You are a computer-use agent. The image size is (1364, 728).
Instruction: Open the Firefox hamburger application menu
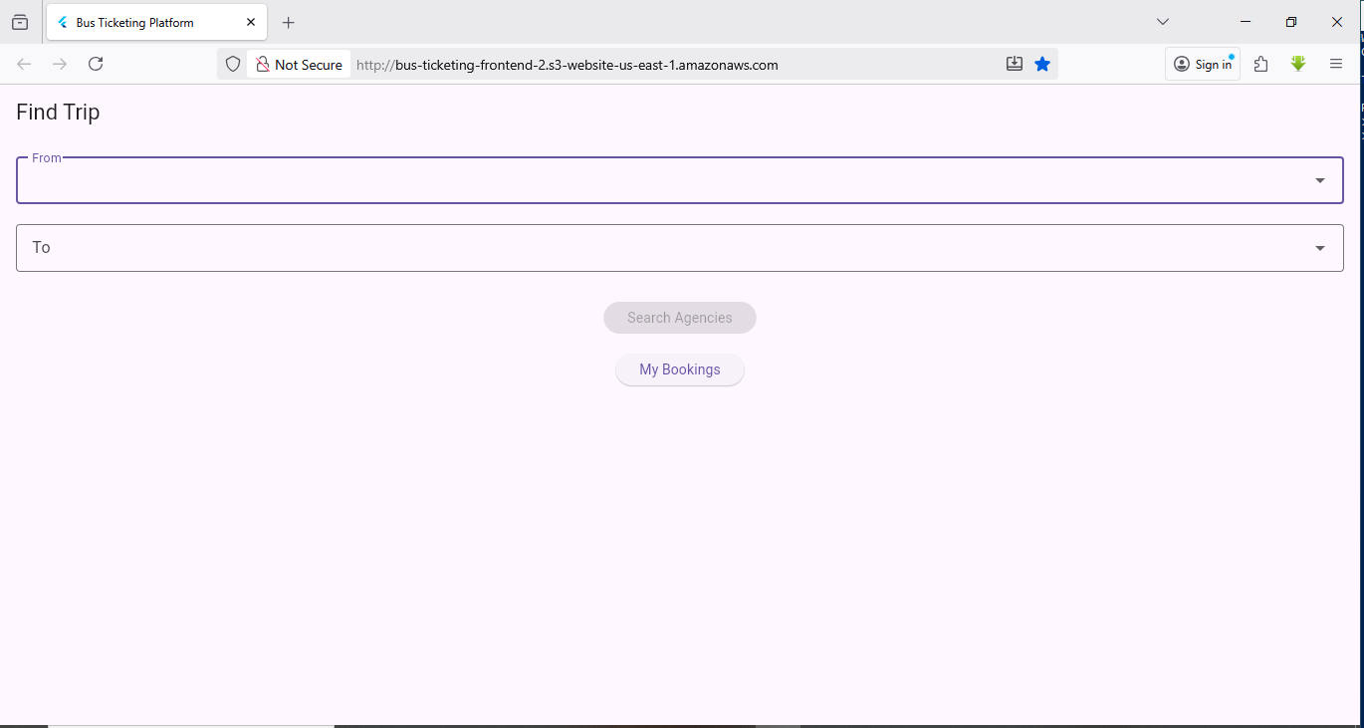click(x=1336, y=64)
